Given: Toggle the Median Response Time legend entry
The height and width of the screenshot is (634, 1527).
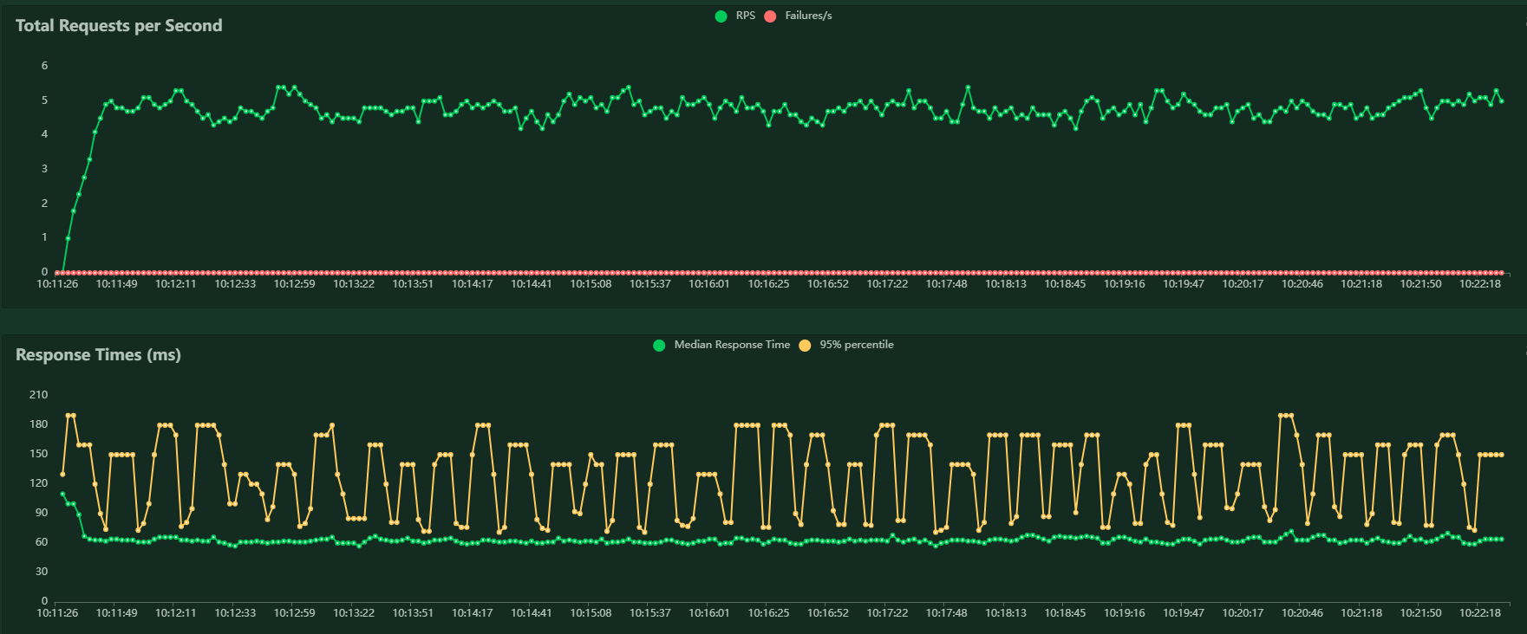Looking at the screenshot, I should click(721, 345).
